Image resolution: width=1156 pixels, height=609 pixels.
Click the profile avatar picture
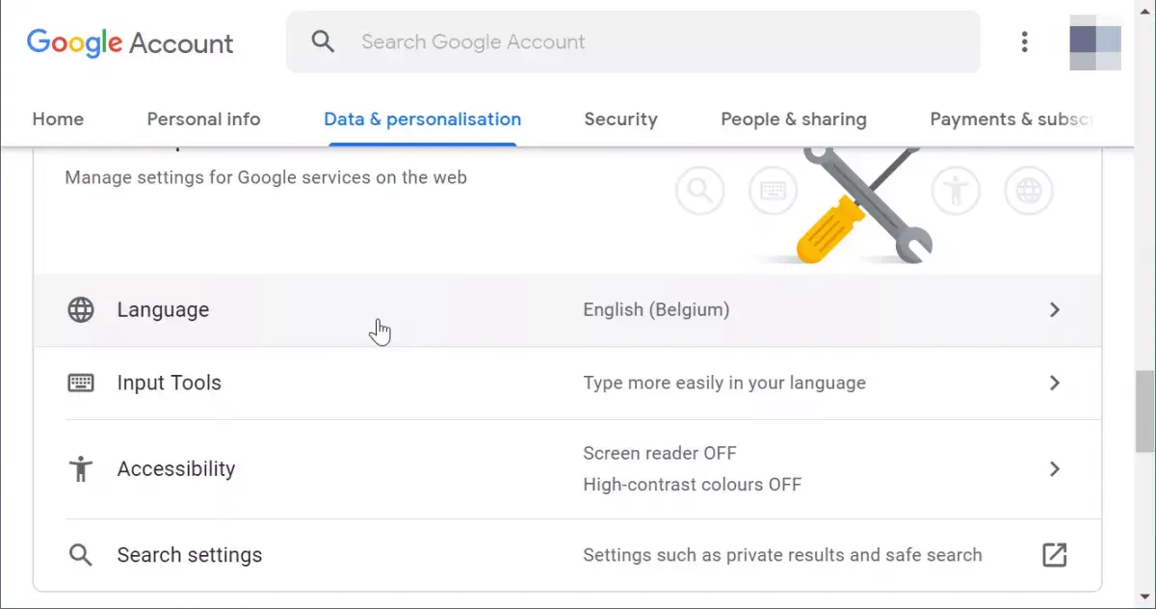pyautogui.click(x=1095, y=41)
